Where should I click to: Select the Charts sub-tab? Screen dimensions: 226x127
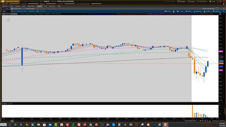pos(6,8)
